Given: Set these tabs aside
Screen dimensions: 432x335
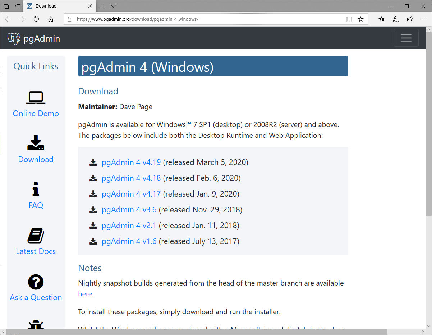Looking at the screenshot, I should point(18,6).
